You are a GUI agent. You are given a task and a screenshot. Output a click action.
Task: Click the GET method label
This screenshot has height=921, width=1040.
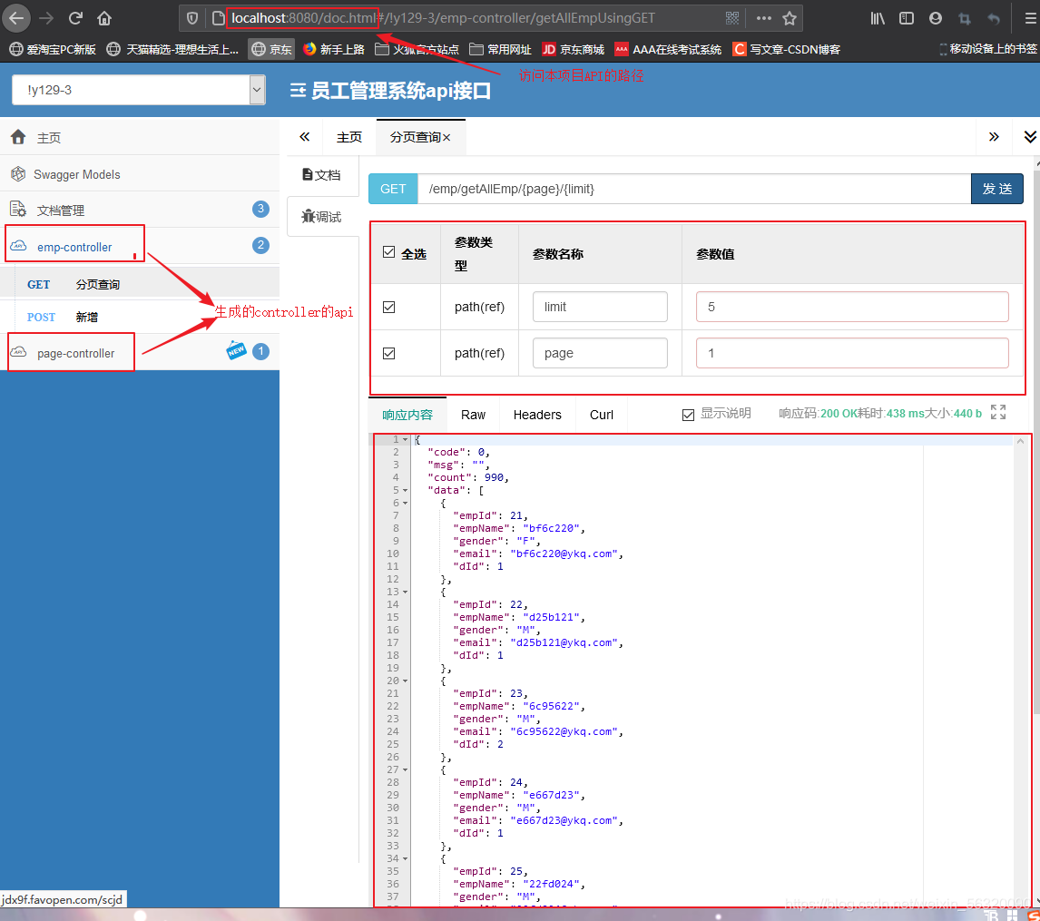coord(393,189)
